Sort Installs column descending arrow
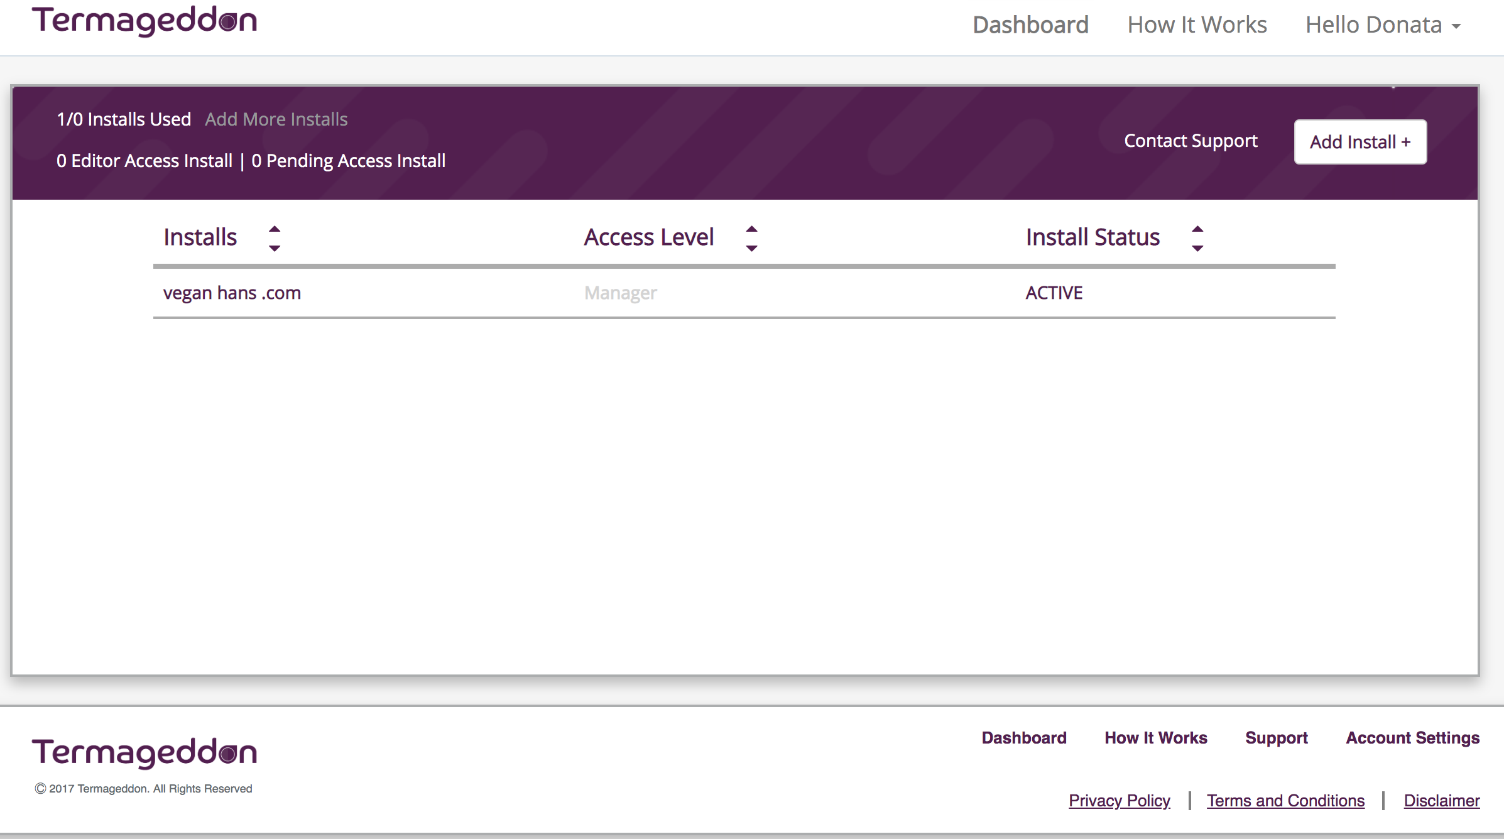The height and width of the screenshot is (839, 1504). 275,249
